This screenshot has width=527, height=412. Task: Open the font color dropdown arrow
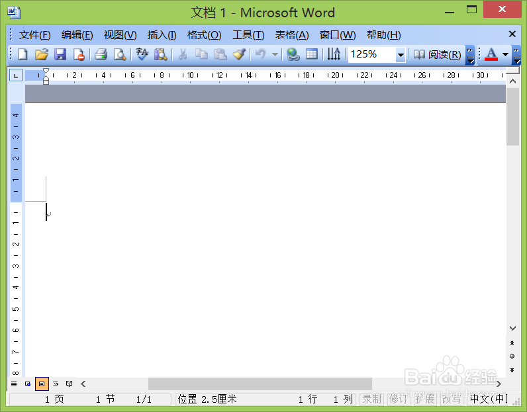coord(505,54)
